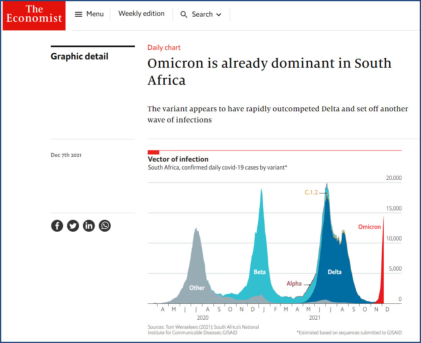Screen dimensions: 421x343
Task: Share article on Facebook
Action: [x=57, y=226]
